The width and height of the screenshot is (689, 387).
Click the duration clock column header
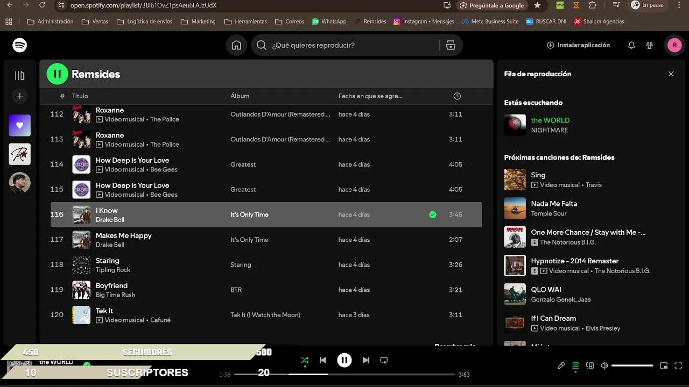coord(457,96)
